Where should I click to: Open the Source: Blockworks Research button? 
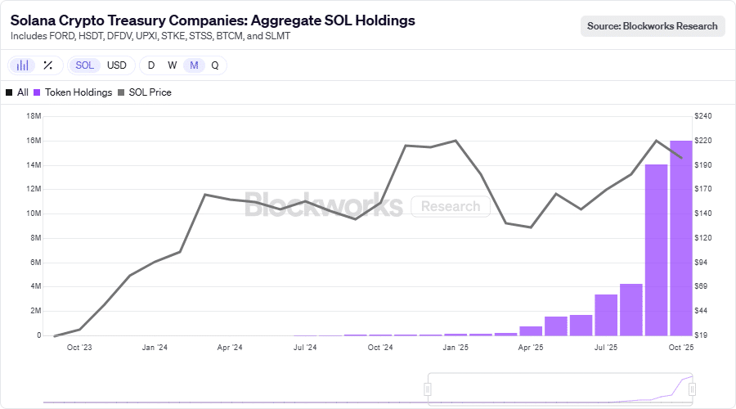pos(653,26)
